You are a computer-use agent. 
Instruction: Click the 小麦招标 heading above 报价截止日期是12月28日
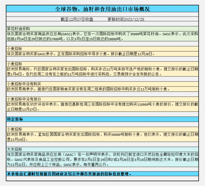[102, 49]
